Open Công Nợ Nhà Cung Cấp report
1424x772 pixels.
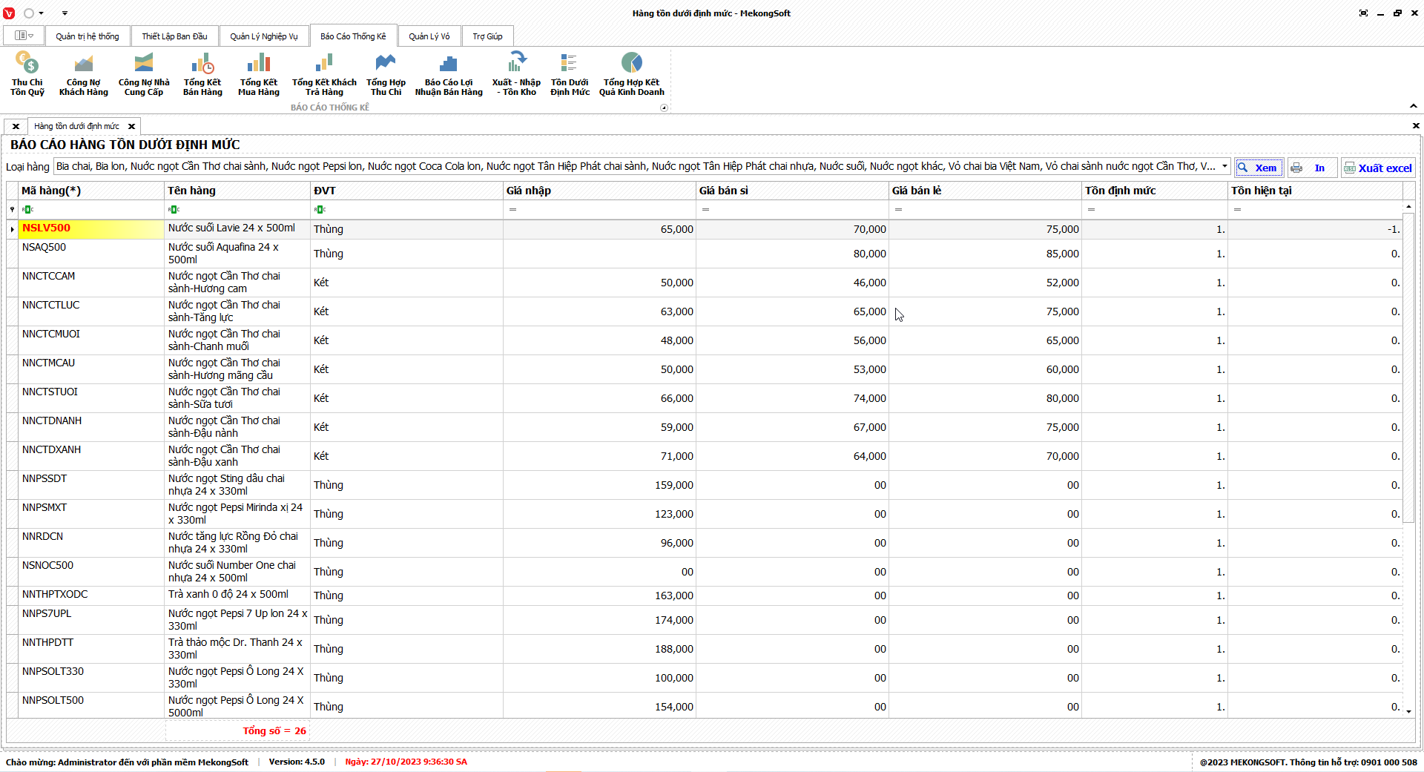pos(143,73)
